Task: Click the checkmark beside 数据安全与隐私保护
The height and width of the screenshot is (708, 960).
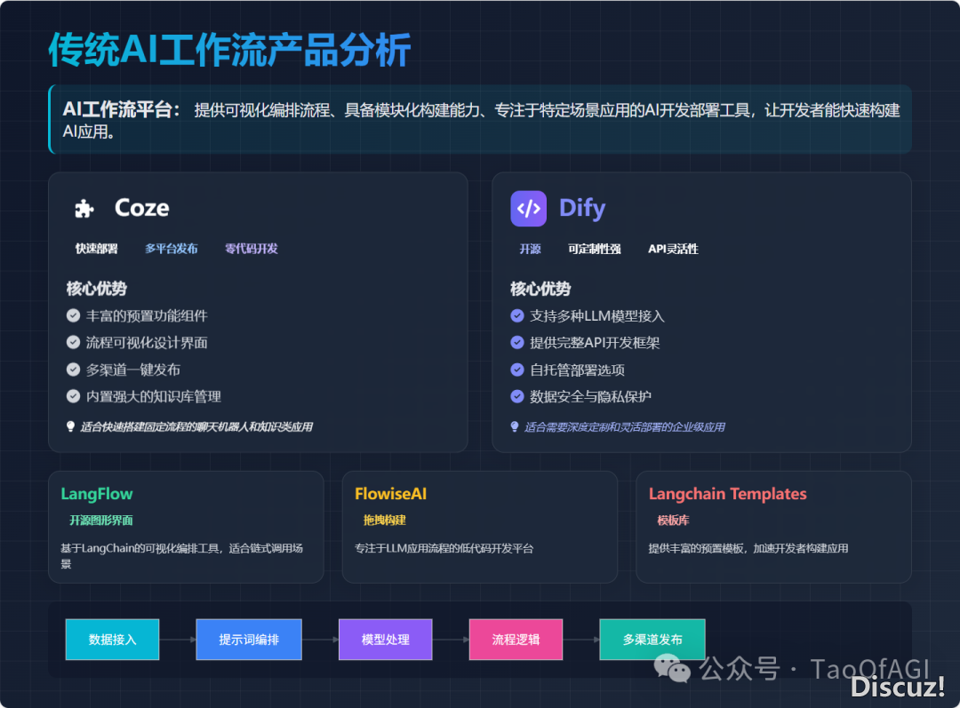Action: click(x=517, y=396)
